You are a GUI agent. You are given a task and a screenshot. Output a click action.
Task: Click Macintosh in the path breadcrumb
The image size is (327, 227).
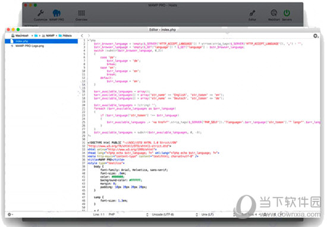coord(21,36)
